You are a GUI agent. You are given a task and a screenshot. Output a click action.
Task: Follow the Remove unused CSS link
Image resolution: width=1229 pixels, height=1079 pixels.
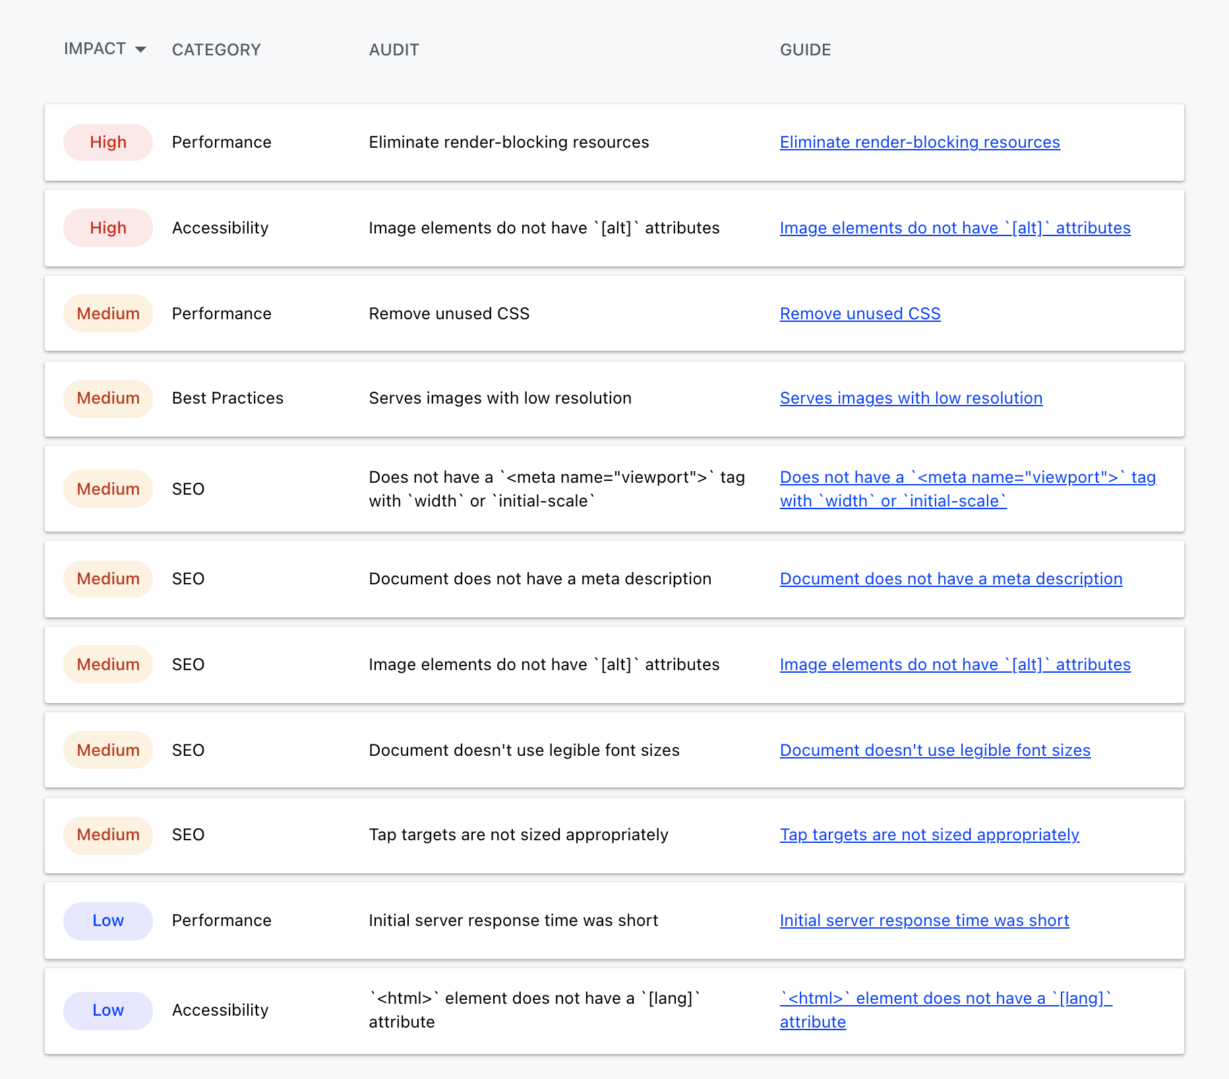coord(860,313)
